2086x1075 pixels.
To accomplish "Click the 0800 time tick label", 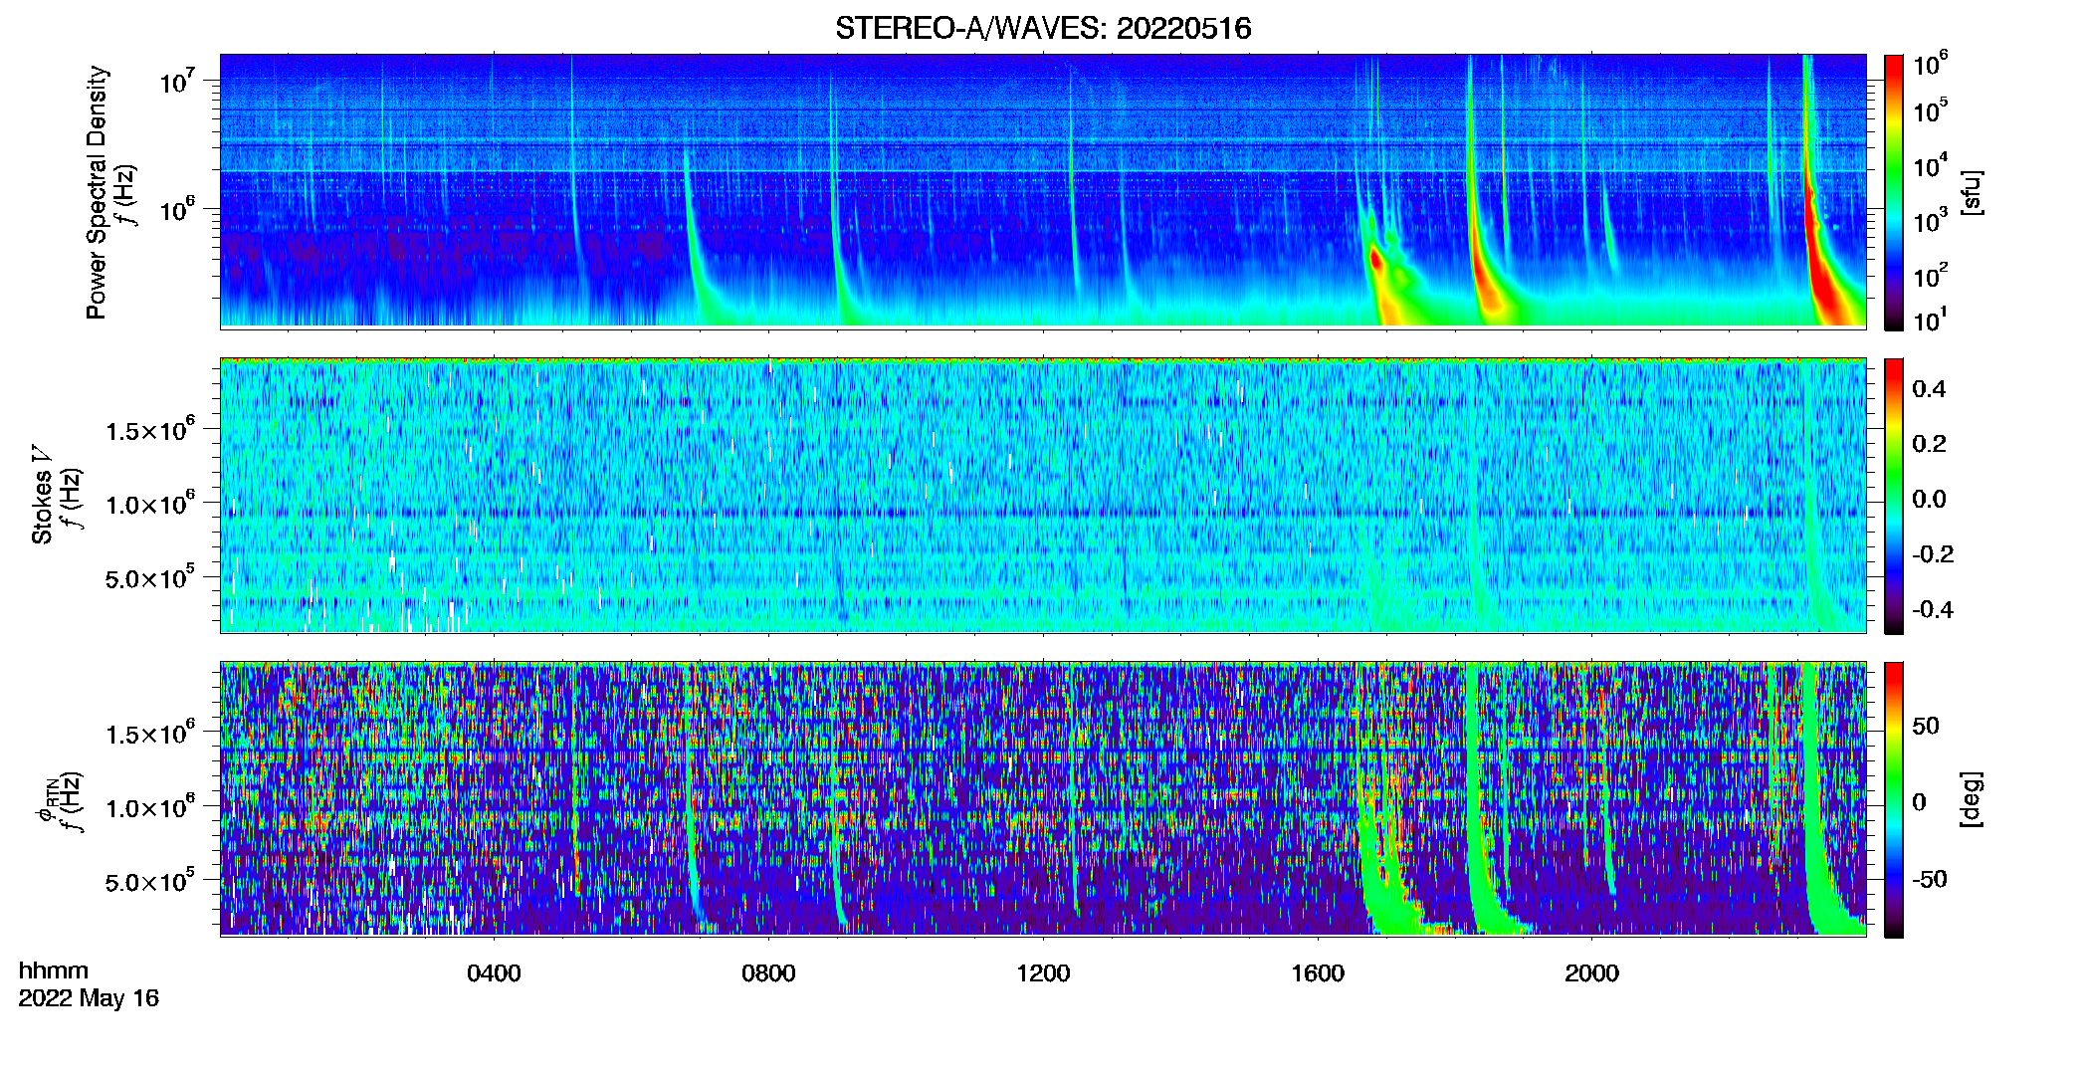I will click(x=768, y=973).
